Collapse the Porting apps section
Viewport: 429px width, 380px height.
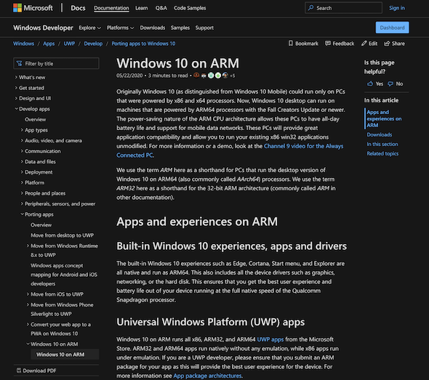(37, 214)
